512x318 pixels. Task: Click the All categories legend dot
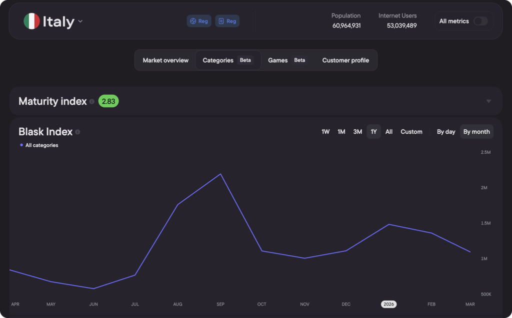click(21, 145)
